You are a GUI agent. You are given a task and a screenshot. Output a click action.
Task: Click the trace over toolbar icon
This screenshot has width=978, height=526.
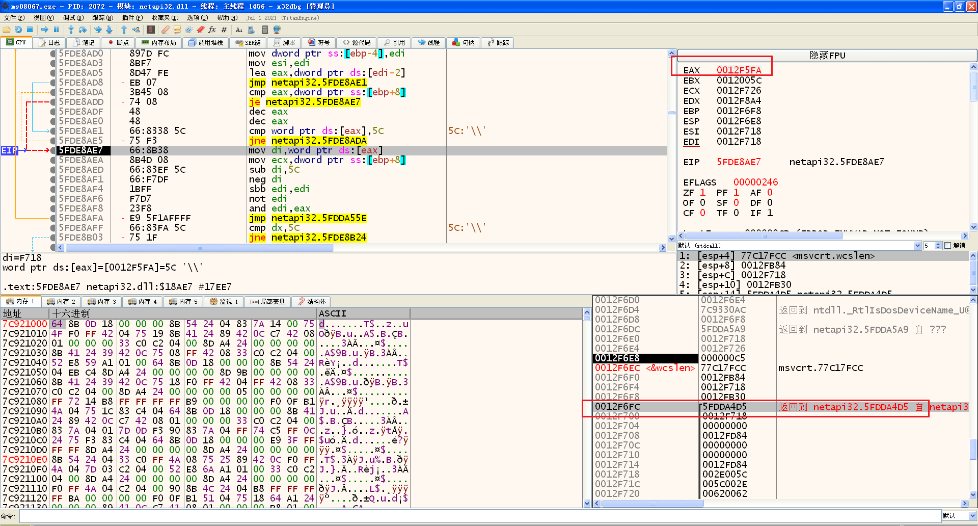(109, 30)
